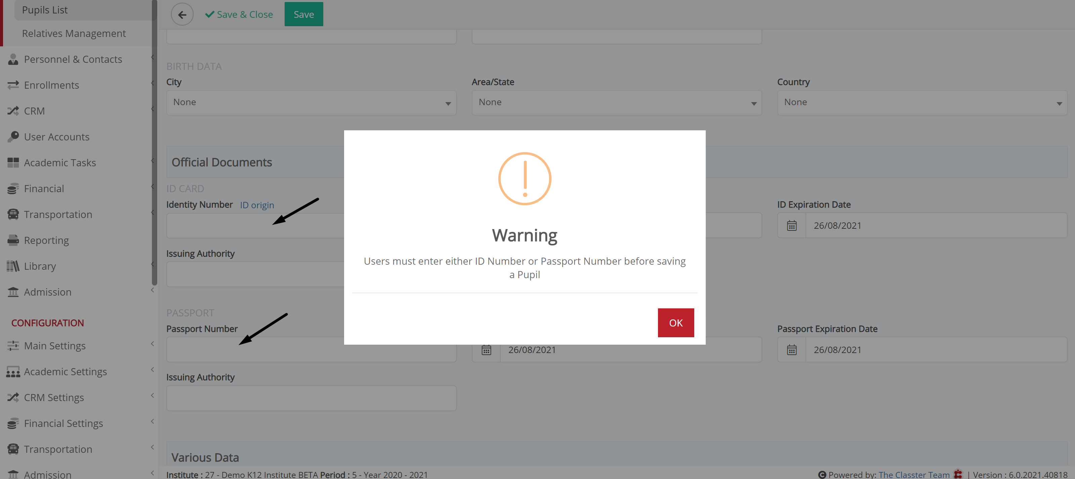1075x479 pixels.
Task: Expand CRM Settings chevron
Action: pos(152,396)
